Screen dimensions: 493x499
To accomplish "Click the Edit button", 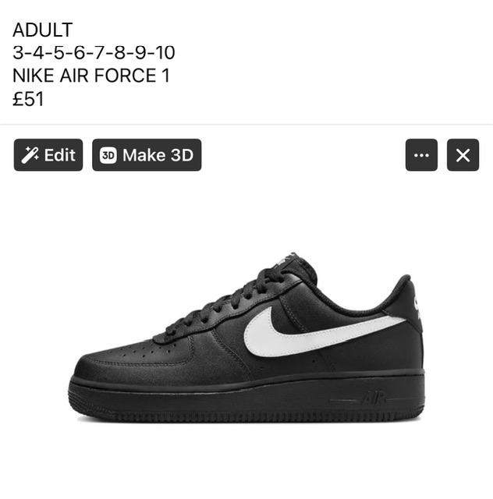I will pos(48,155).
